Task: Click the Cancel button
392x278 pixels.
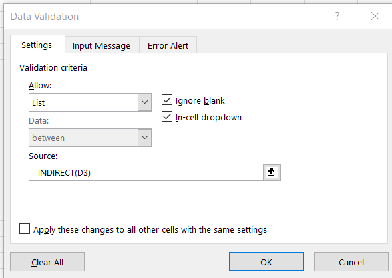Action: [x=351, y=262]
